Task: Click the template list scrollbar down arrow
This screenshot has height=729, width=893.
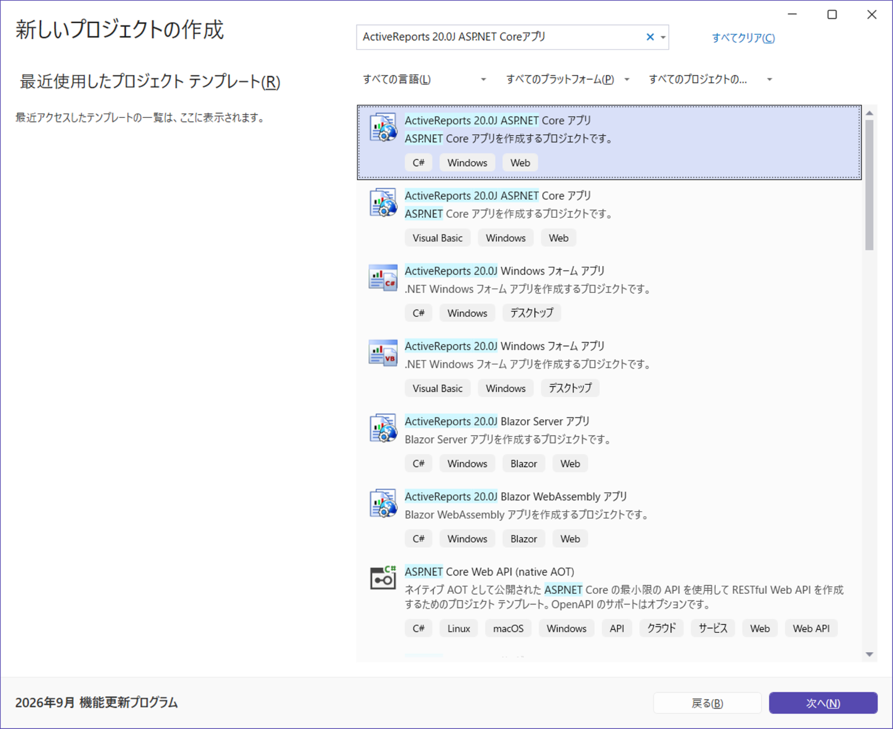Action: pyautogui.click(x=869, y=655)
